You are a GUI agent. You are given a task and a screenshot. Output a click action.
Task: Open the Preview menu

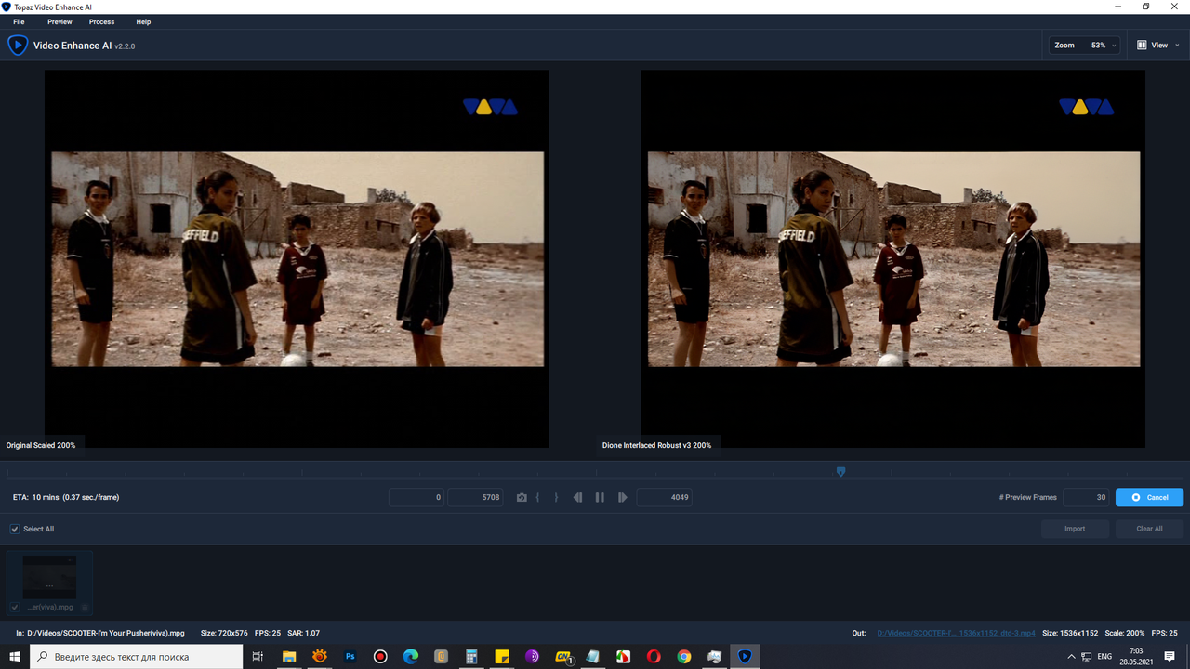tap(59, 21)
